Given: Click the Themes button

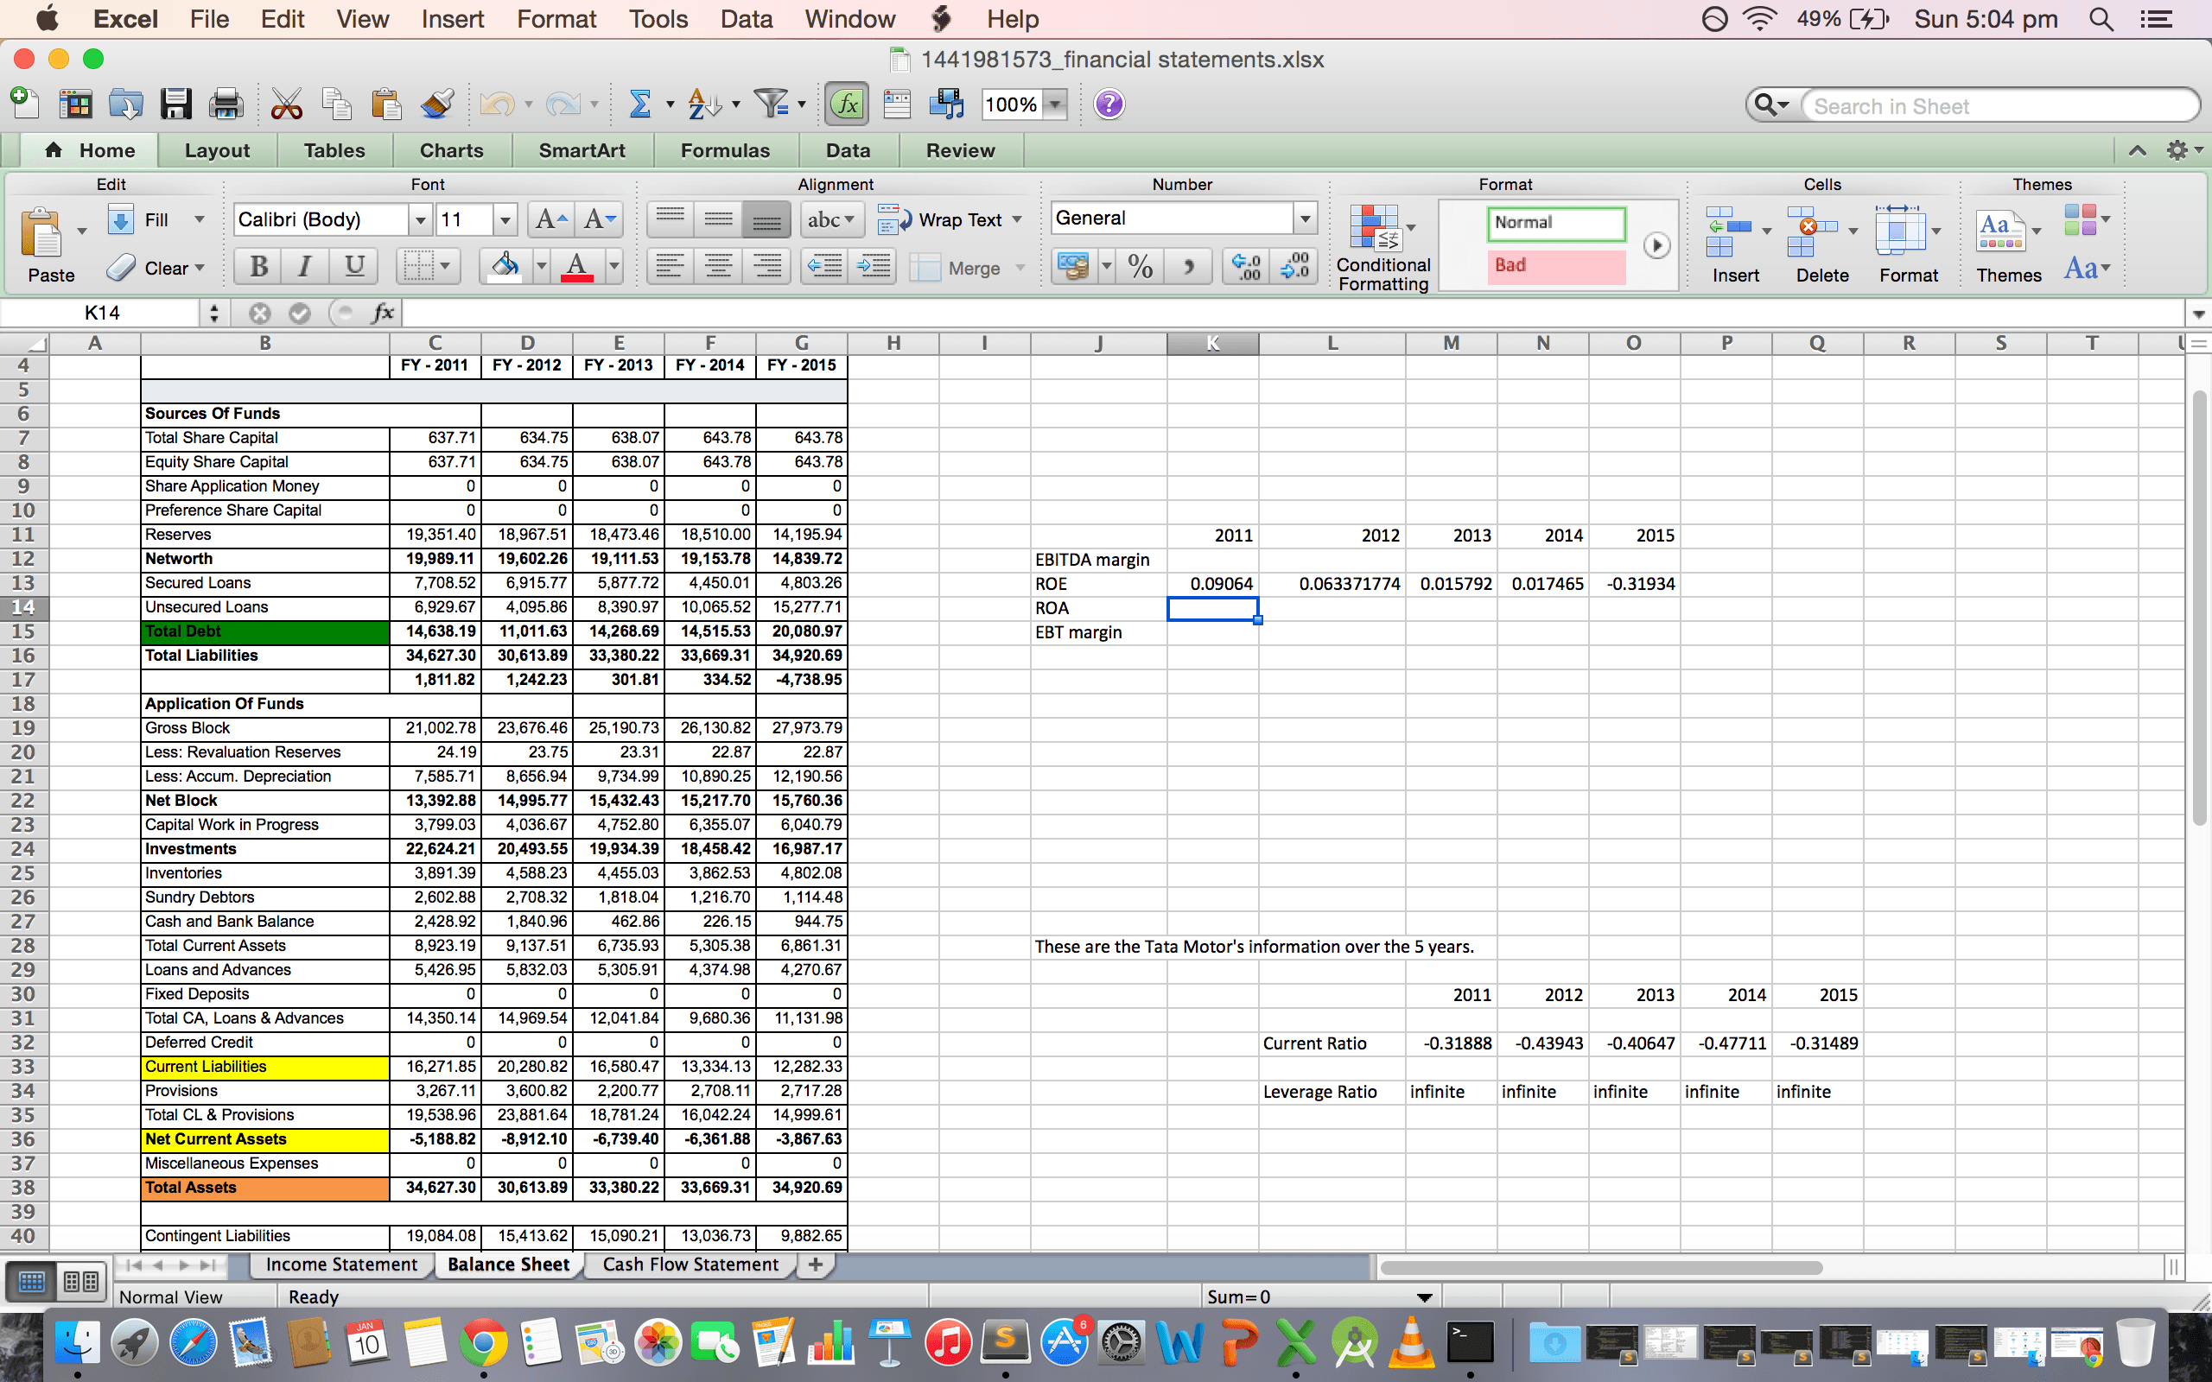Looking at the screenshot, I should tap(2008, 247).
